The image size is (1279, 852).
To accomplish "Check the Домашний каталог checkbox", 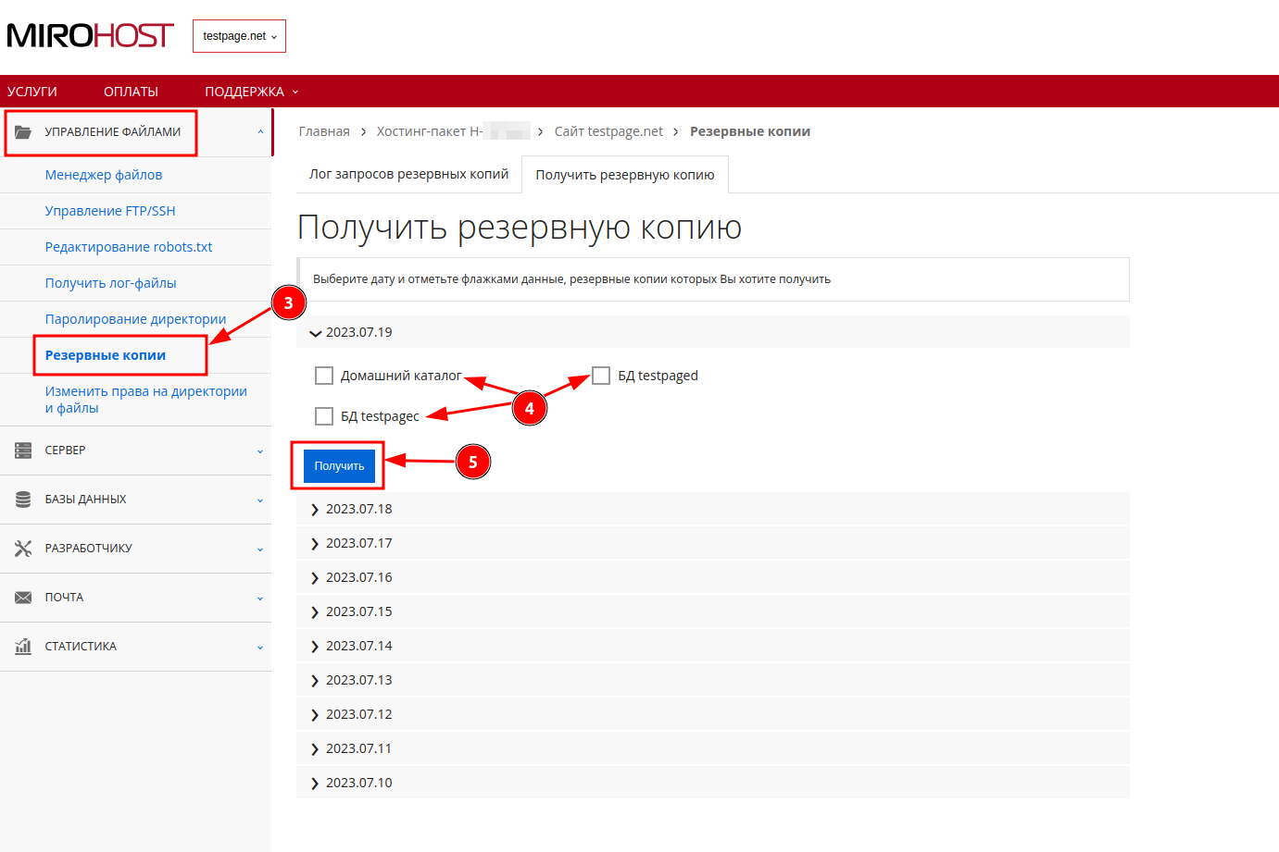I will coord(324,376).
